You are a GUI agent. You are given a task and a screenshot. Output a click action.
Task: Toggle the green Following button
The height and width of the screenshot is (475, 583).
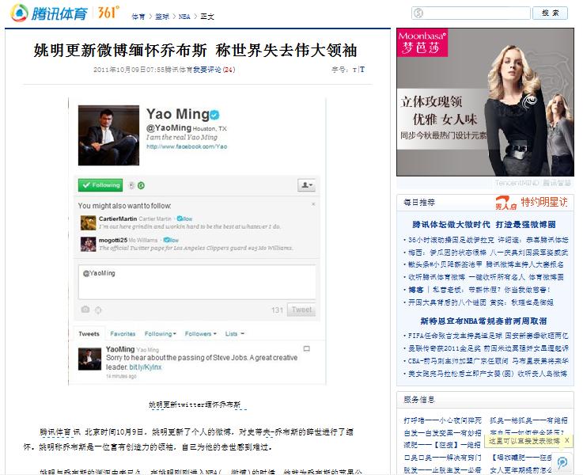click(100, 185)
